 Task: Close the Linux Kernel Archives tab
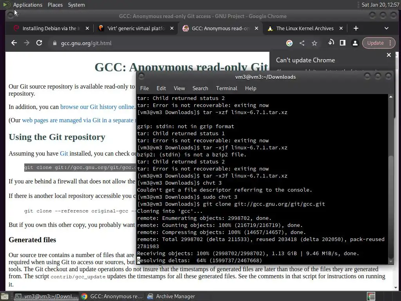[341, 28]
